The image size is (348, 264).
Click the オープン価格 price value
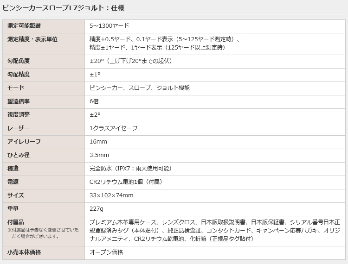tap(106, 252)
